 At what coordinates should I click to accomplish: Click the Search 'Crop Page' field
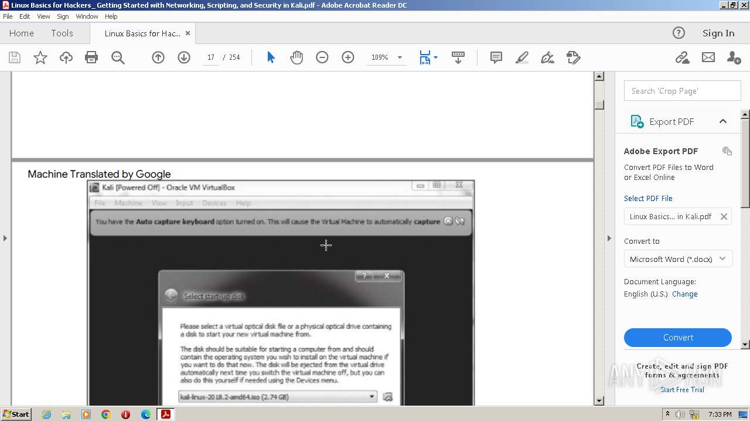682,91
